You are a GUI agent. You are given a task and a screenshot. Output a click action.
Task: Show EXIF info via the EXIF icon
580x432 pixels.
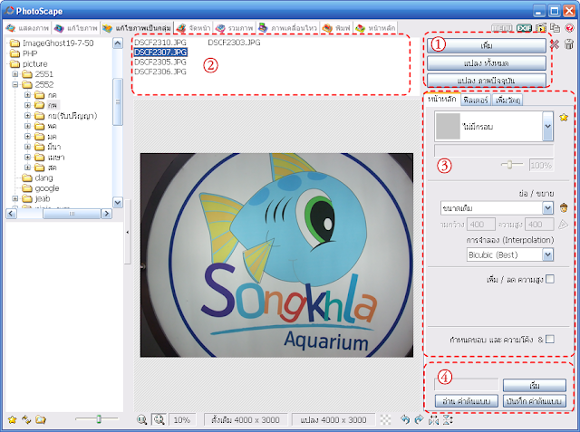coord(524,28)
